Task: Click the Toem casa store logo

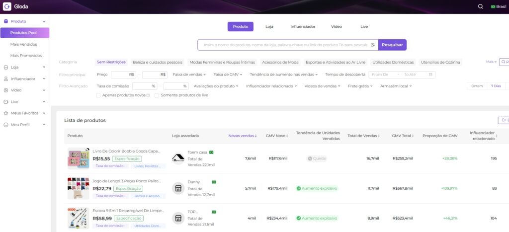Action: (178, 158)
